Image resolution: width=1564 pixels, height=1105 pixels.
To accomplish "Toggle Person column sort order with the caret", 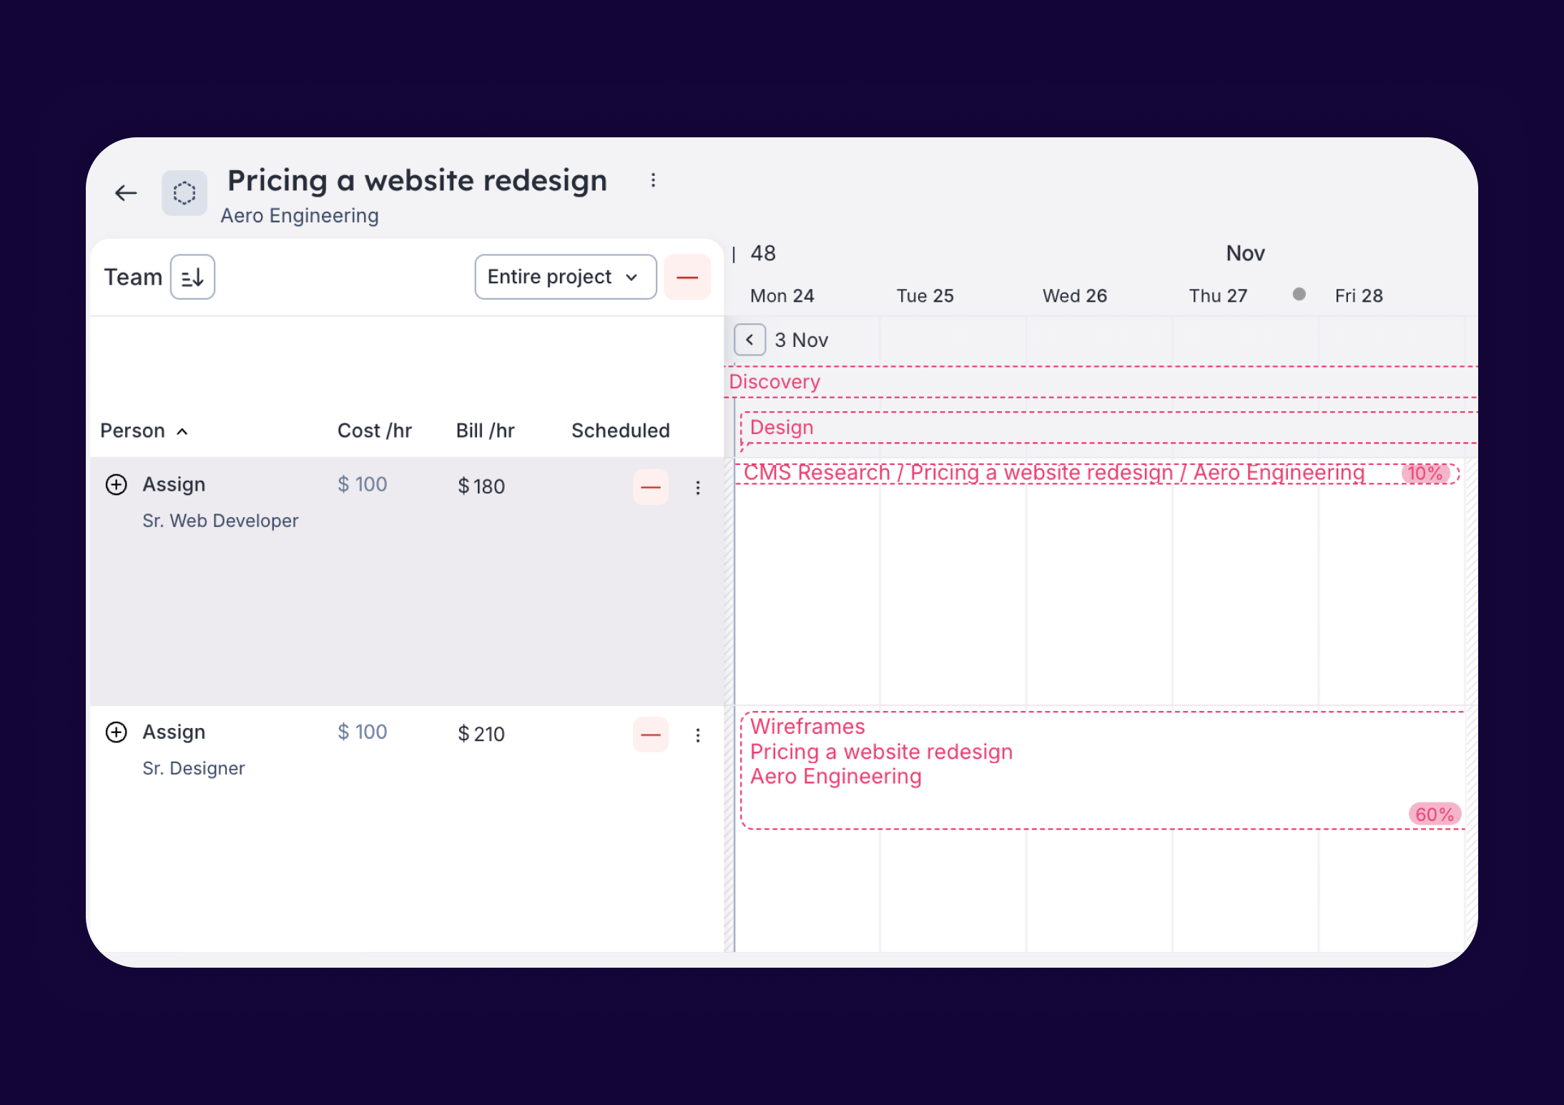I will pos(182,431).
